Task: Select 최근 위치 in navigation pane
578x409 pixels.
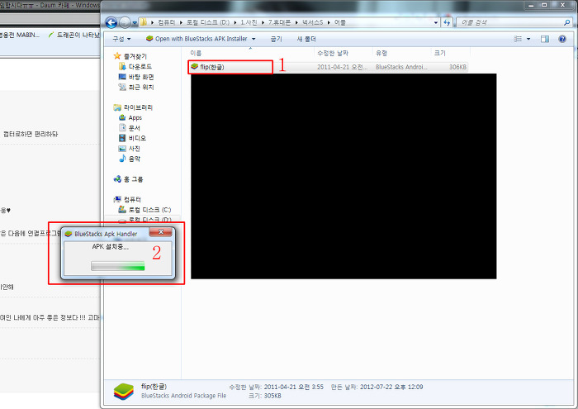Action: [x=141, y=87]
